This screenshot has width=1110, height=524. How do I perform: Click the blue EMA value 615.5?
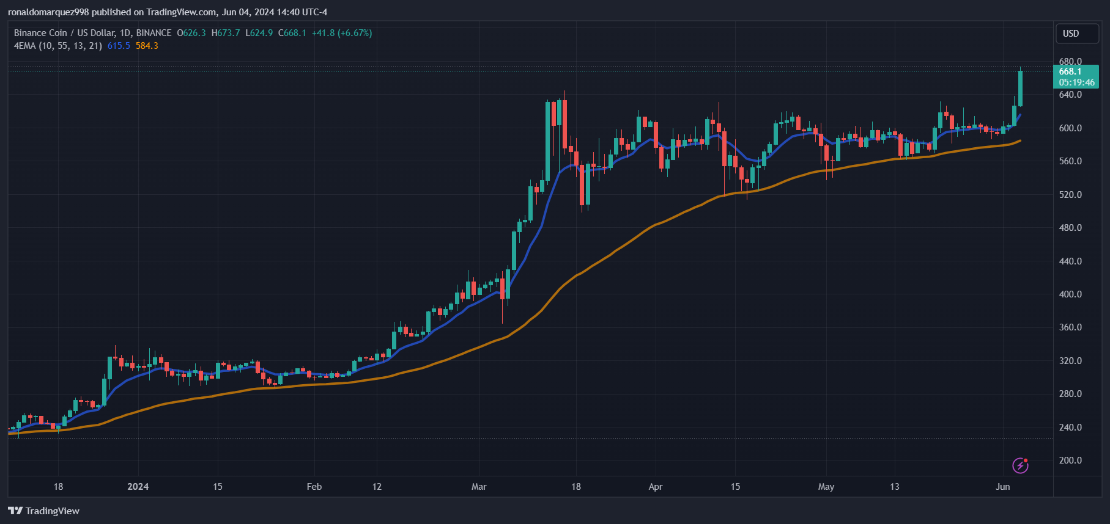(x=119, y=46)
